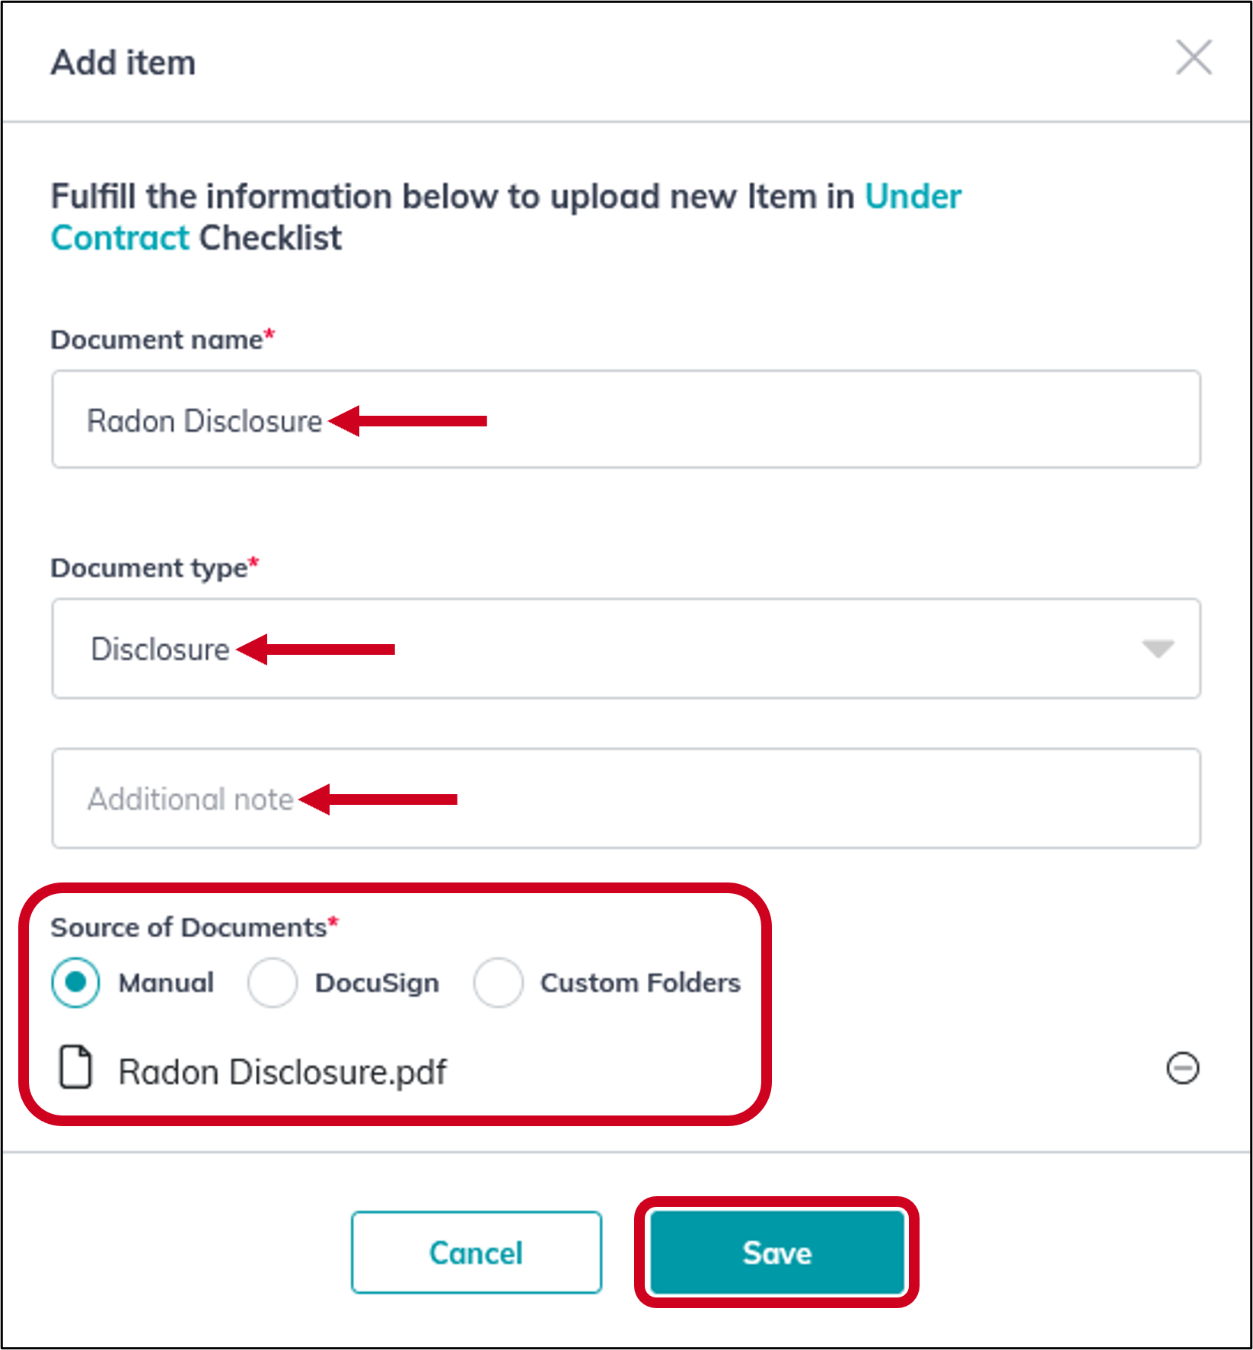Click the Source of Documents section label

[x=187, y=927]
